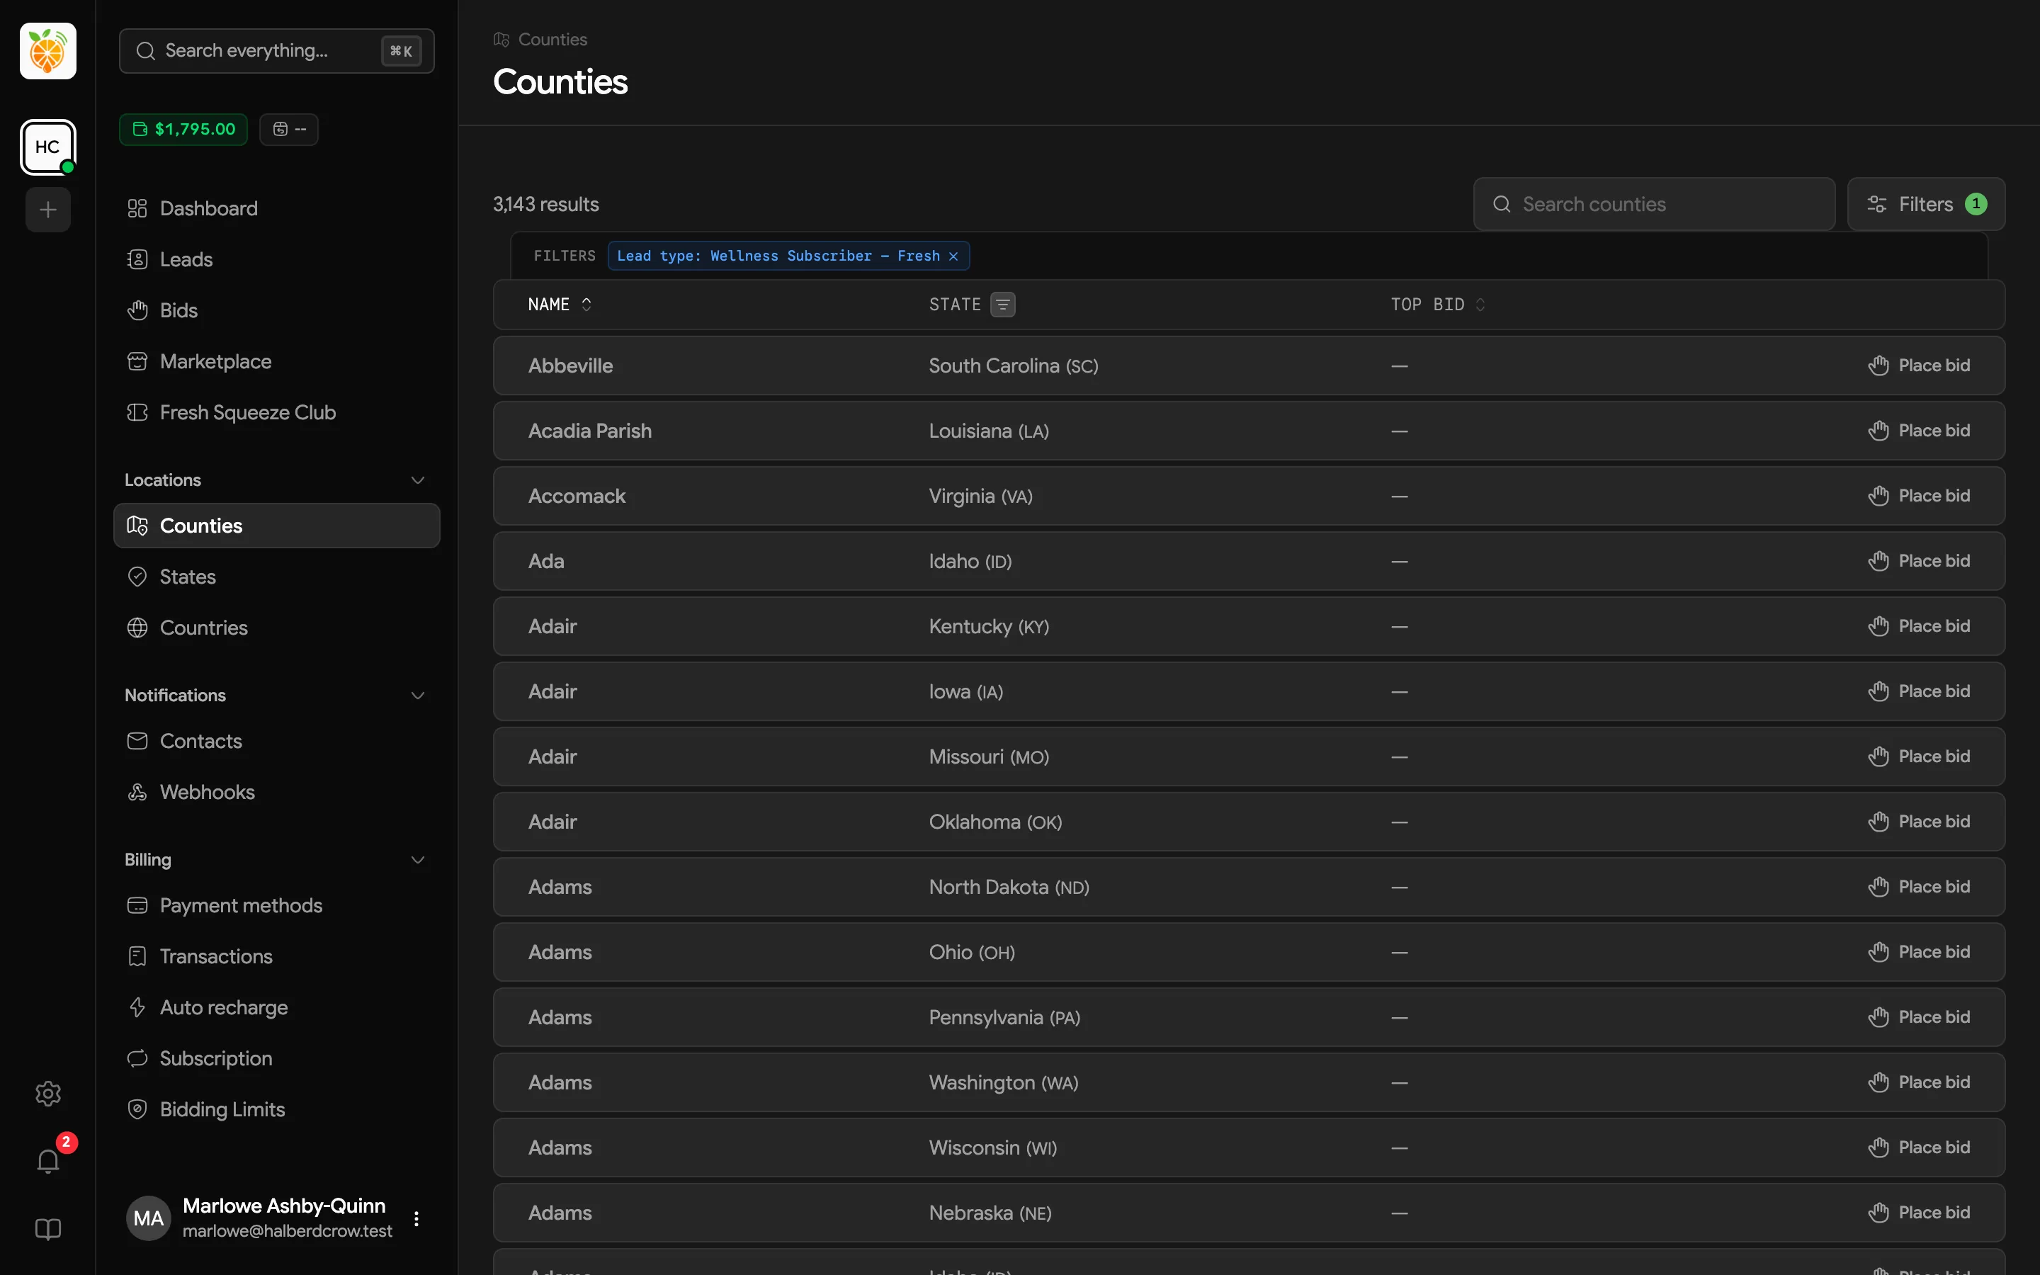Go to Dashboard
The height and width of the screenshot is (1275, 2040).
(x=276, y=208)
